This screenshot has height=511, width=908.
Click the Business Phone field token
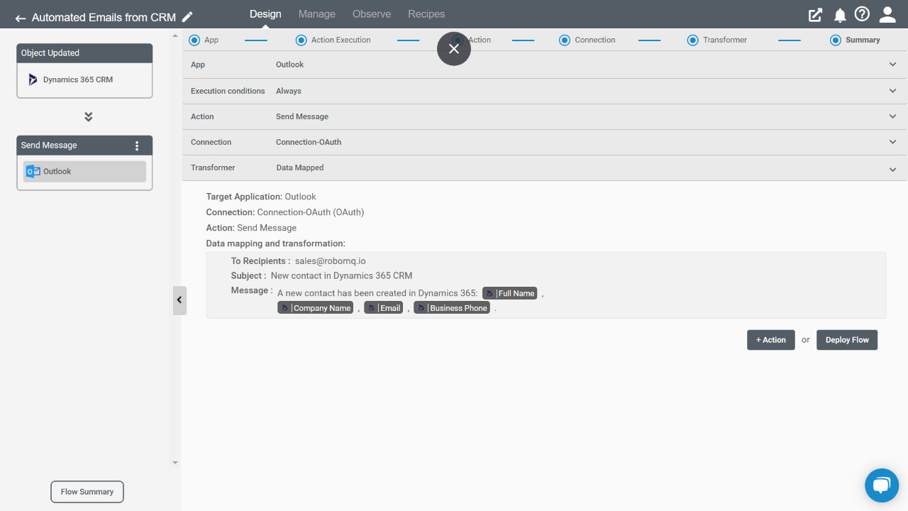click(452, 308)
